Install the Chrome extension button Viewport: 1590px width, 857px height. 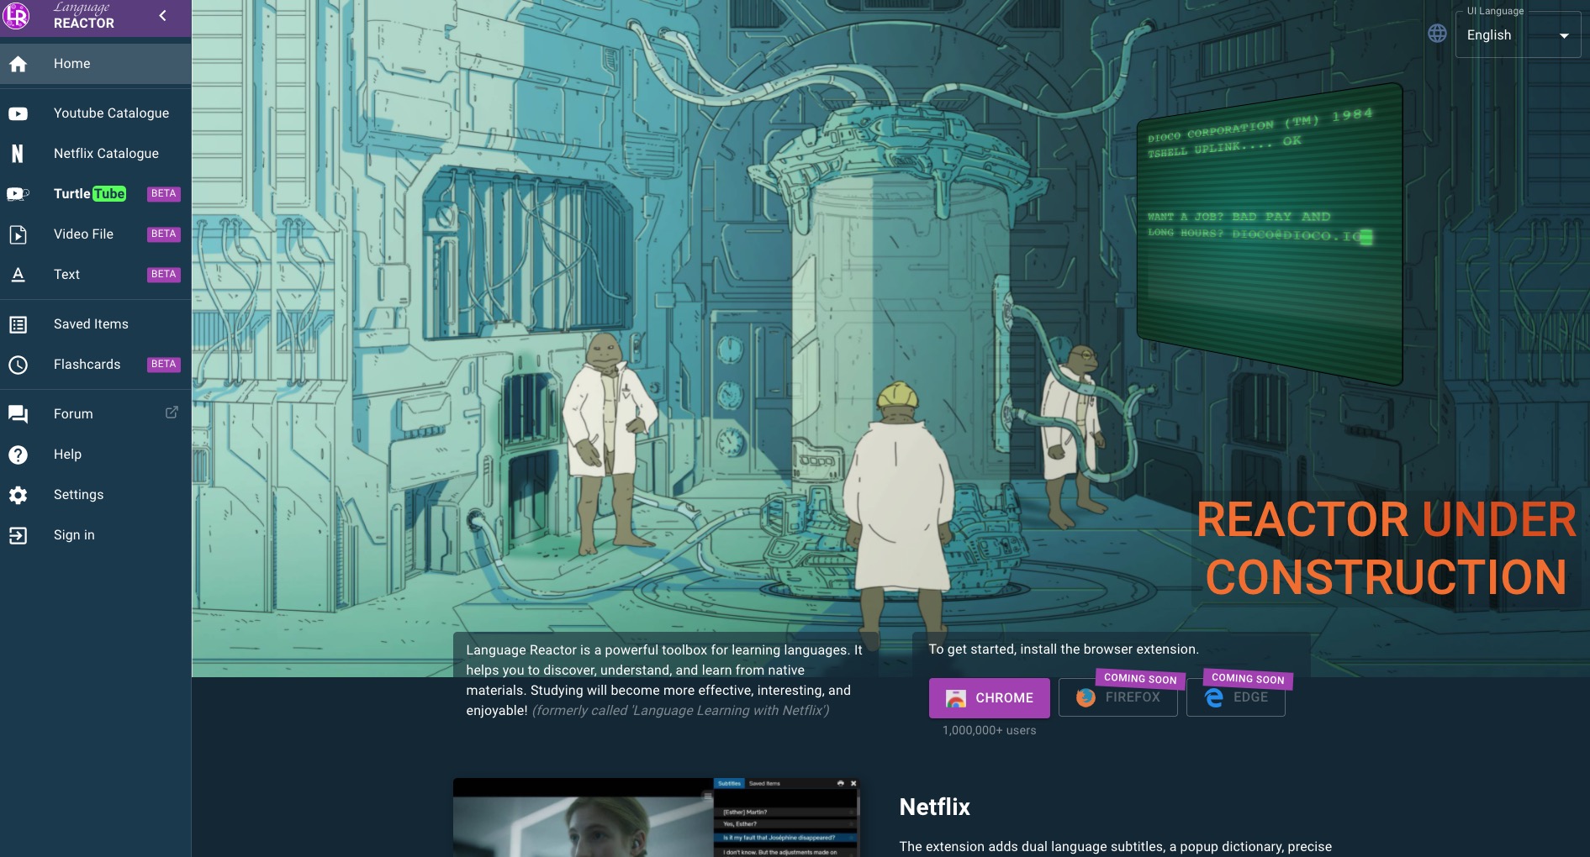tap(989, 698)
